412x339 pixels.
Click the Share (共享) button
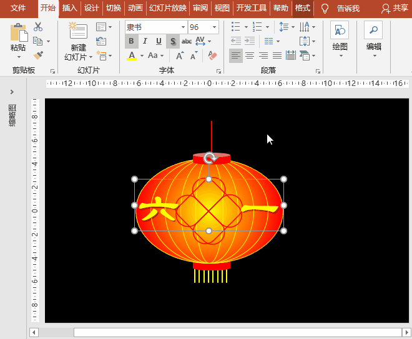pyautogui.click(x=395, y=8)
